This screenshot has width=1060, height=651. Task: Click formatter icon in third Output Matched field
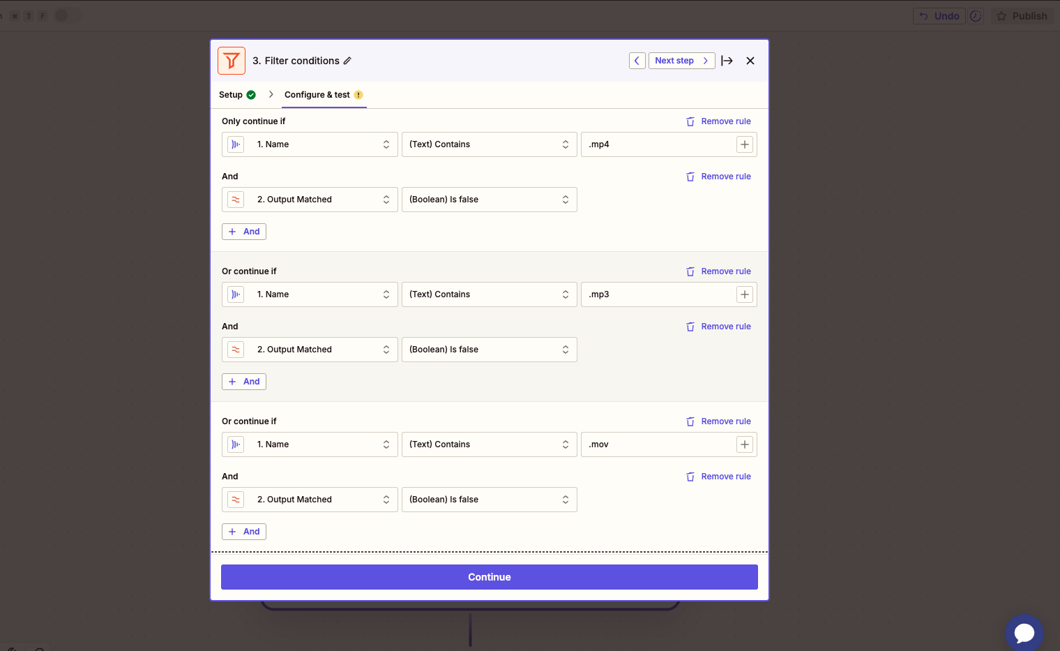tap(236, 500)
